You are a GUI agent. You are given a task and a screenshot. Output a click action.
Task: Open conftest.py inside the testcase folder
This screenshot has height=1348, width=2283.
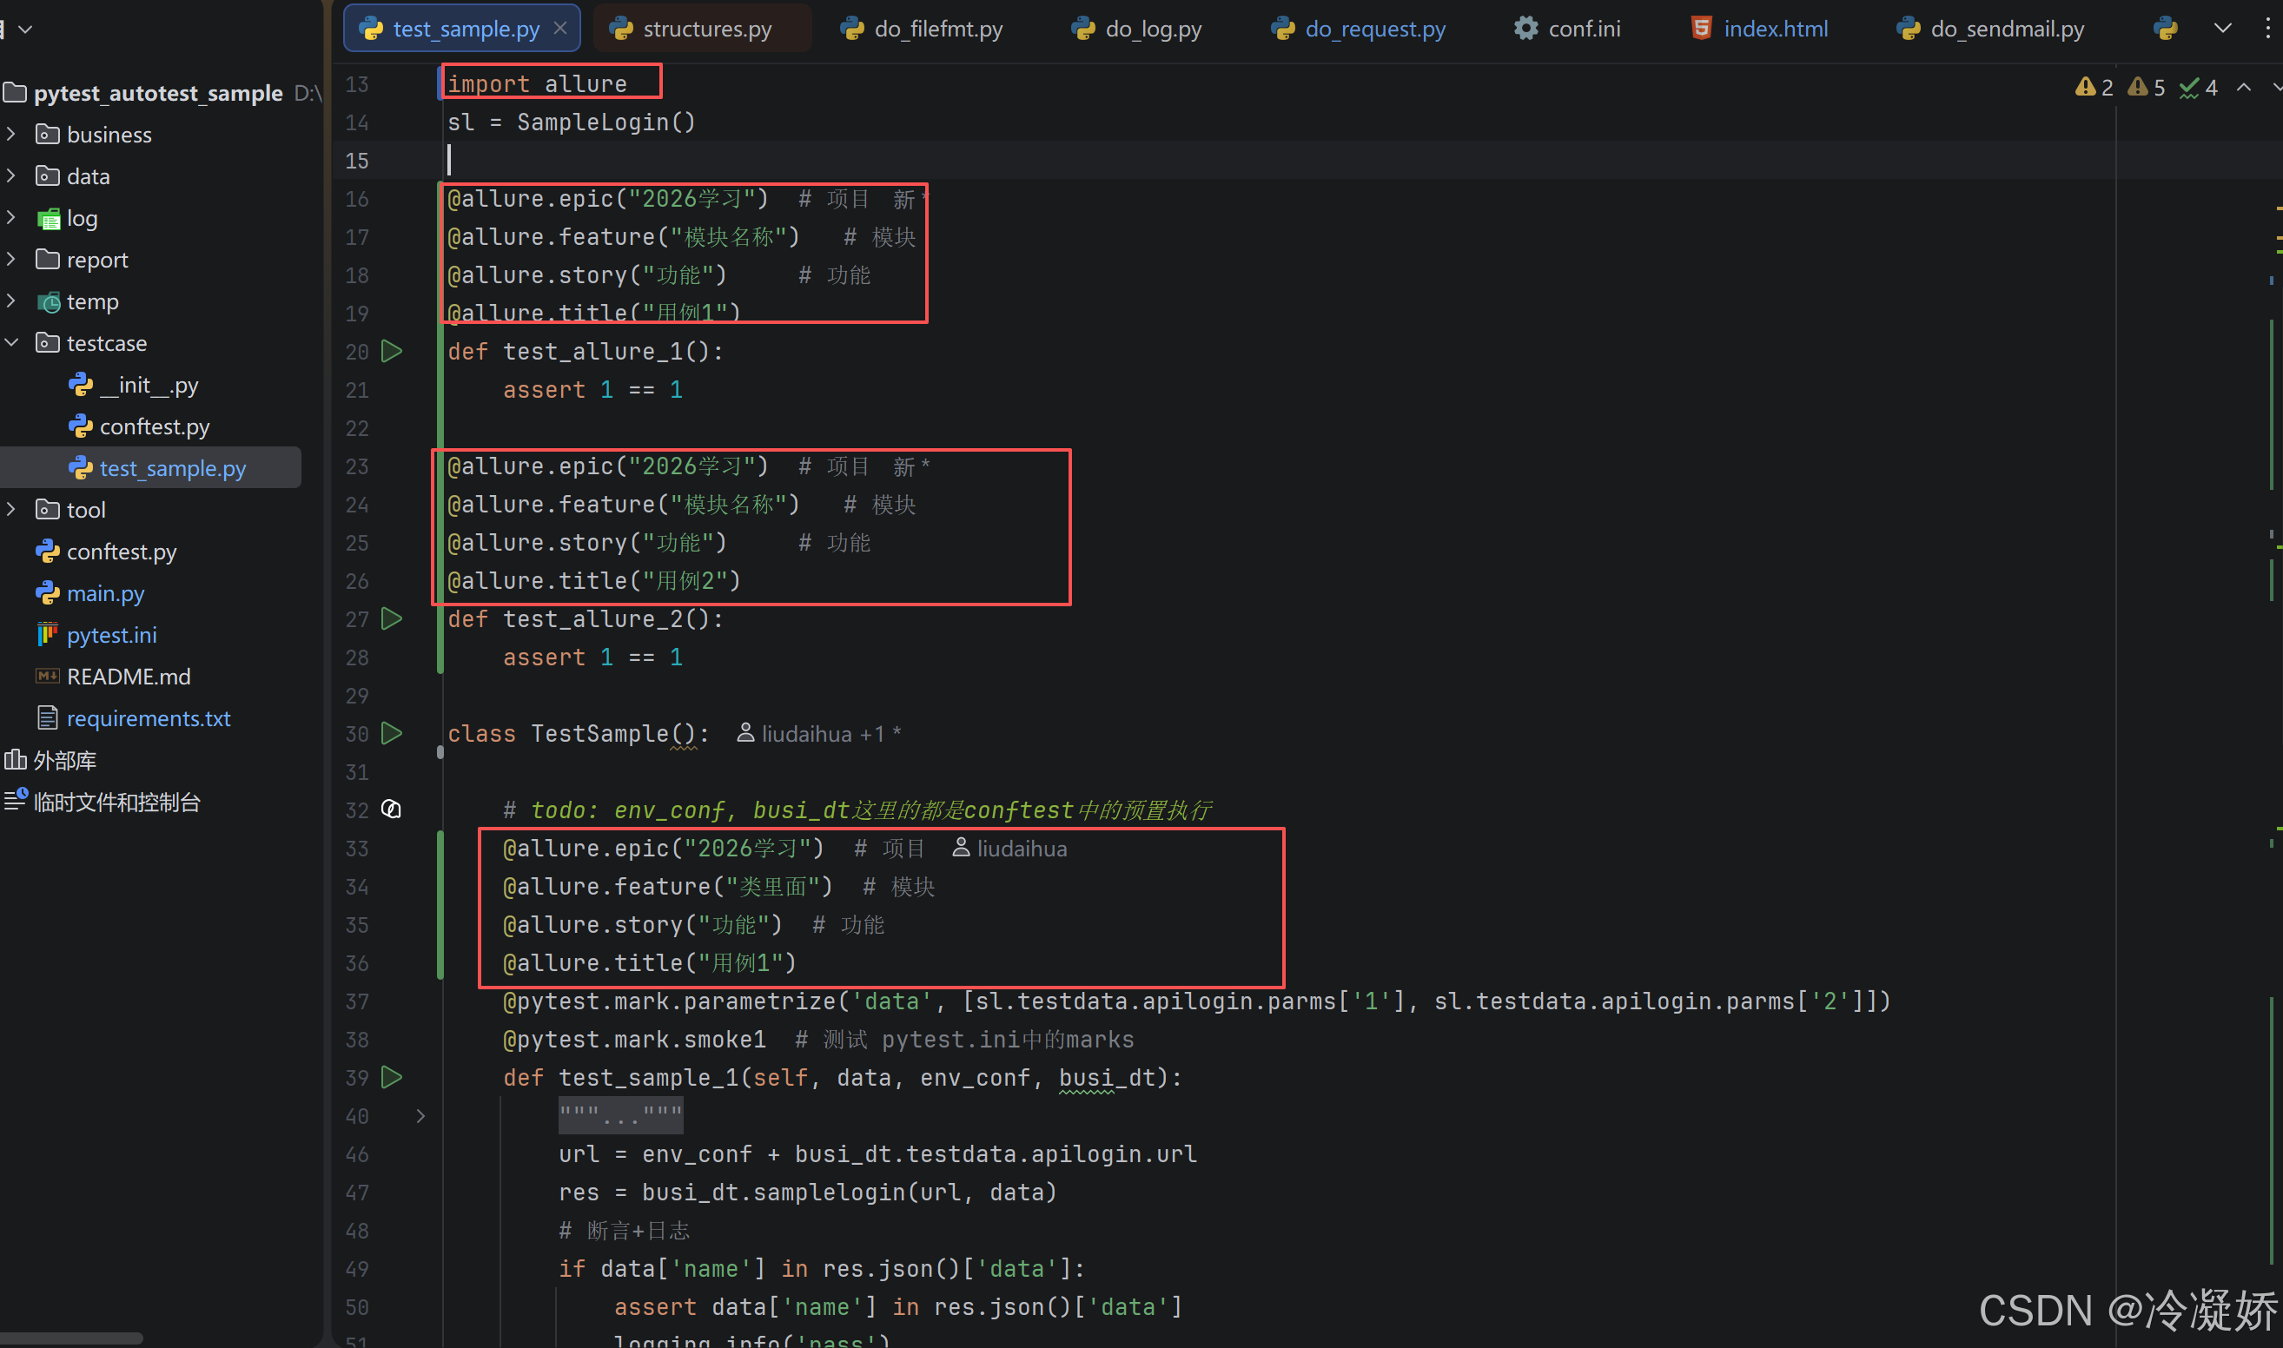[x=155, y=427]
